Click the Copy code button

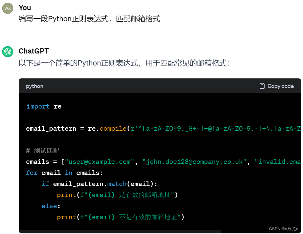tap(276, 86)
